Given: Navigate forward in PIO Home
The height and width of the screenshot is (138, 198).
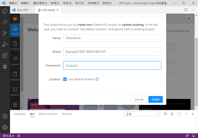Looking at the screenshot, I should (x=34, y=19).
